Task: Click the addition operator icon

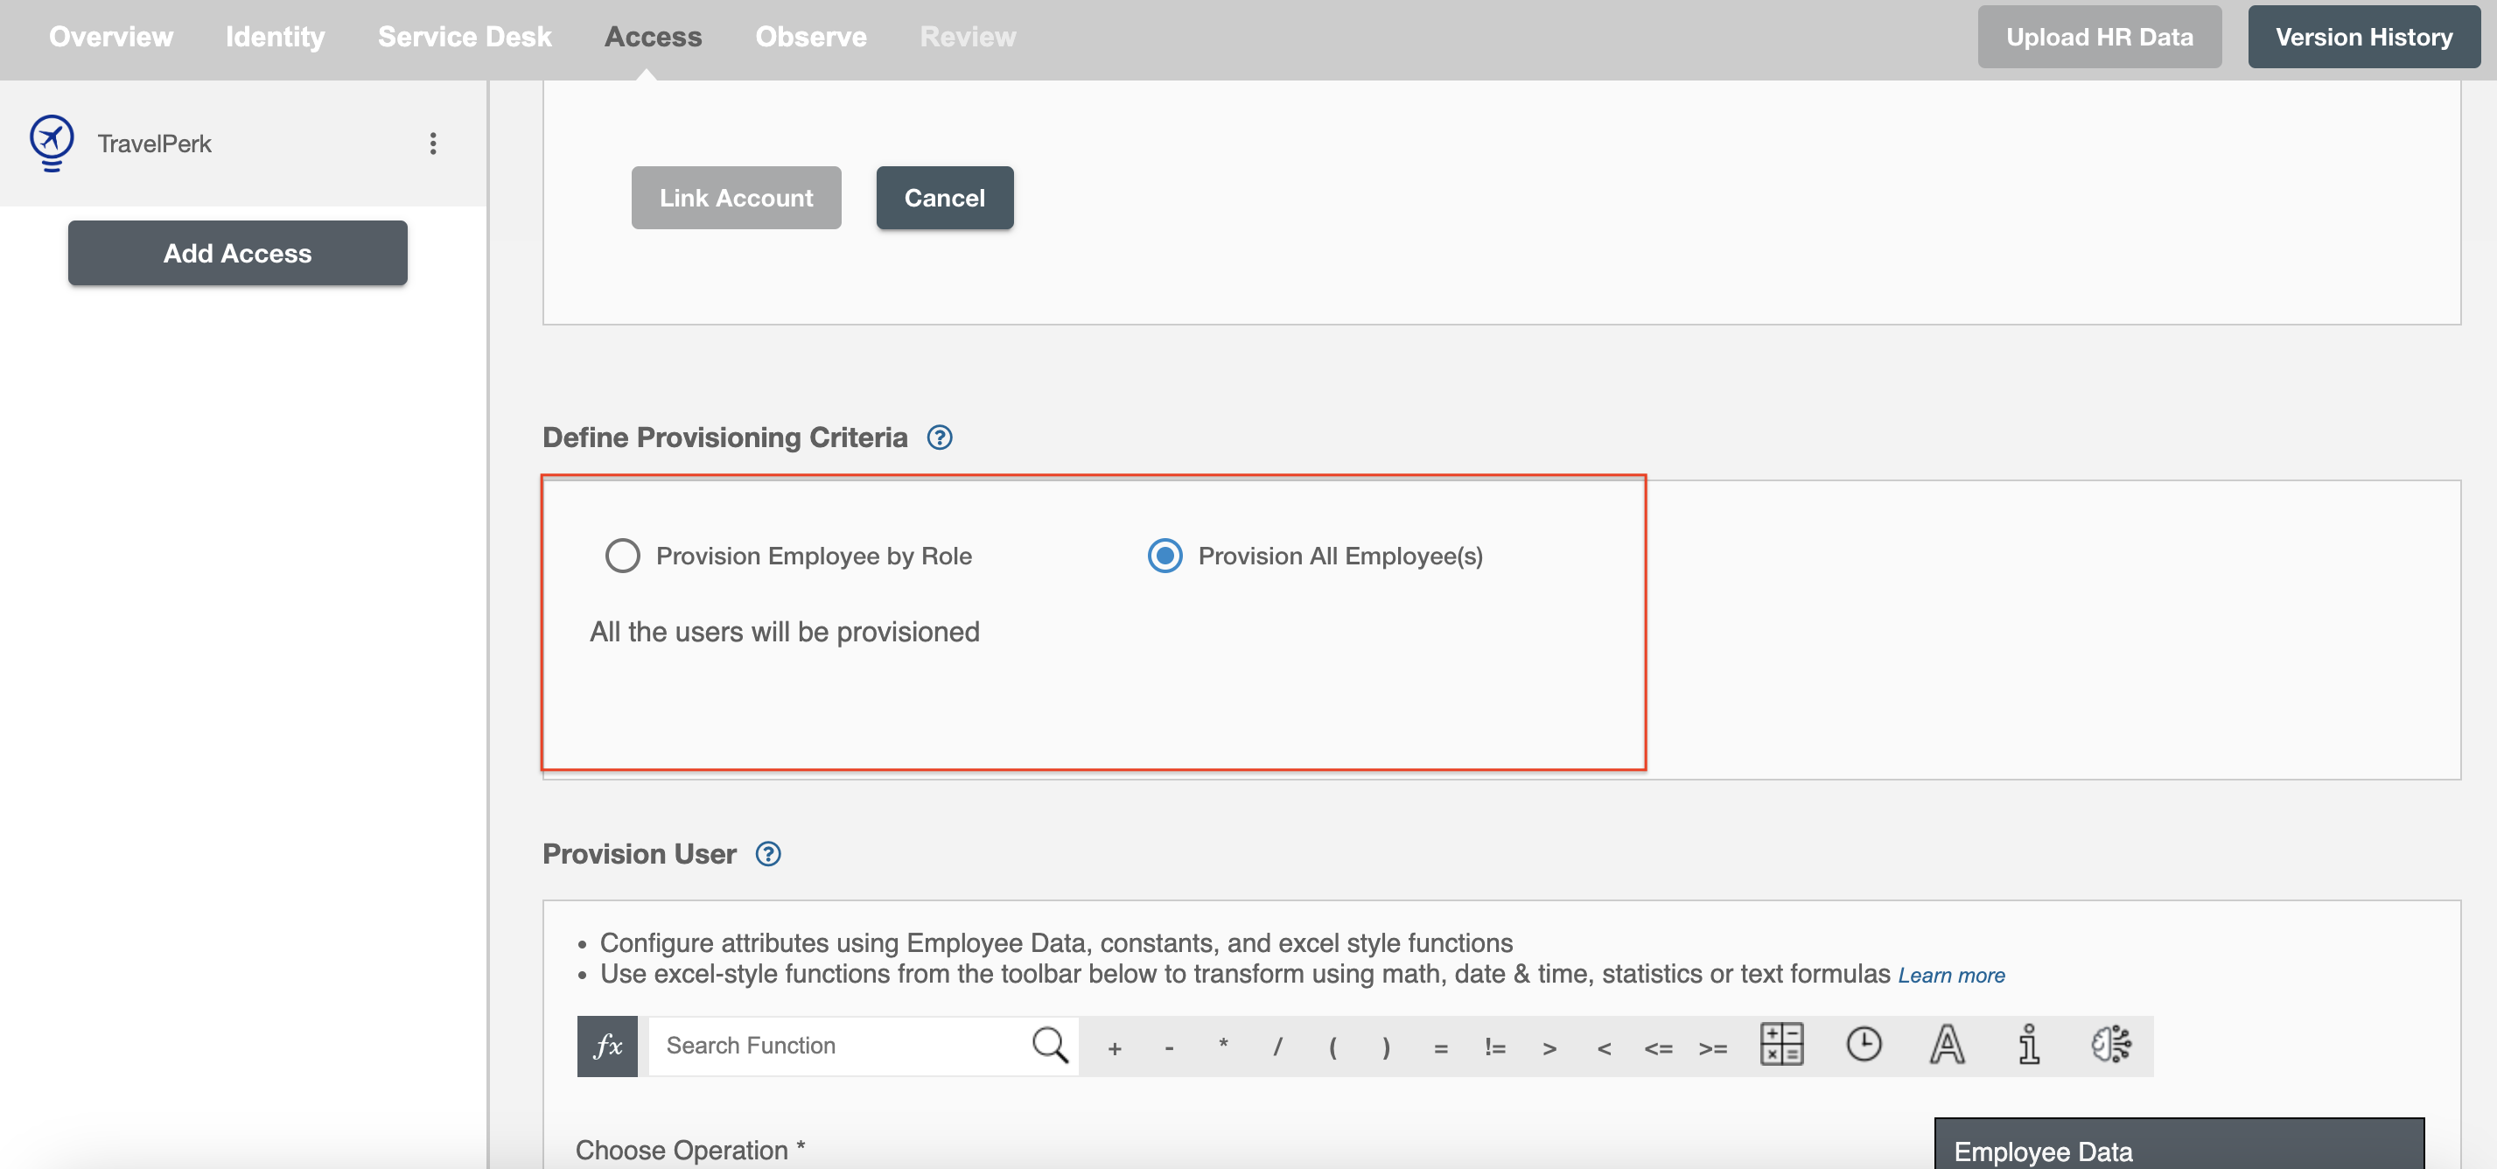Action: pos(1115,1046)
